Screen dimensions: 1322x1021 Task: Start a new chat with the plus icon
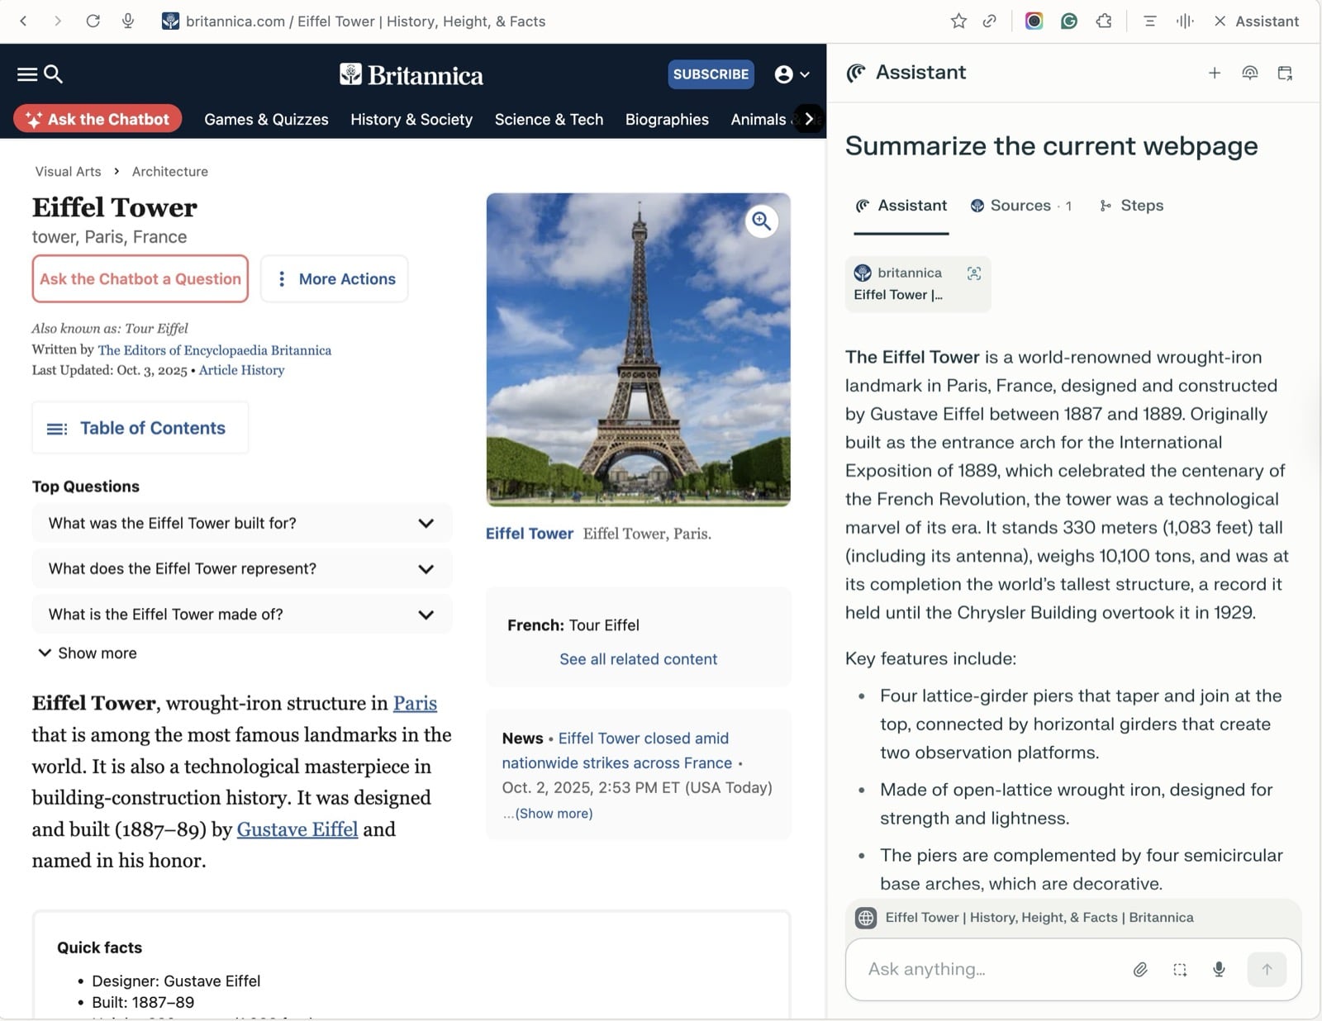pyautogui.click(x=1214, y=74)
